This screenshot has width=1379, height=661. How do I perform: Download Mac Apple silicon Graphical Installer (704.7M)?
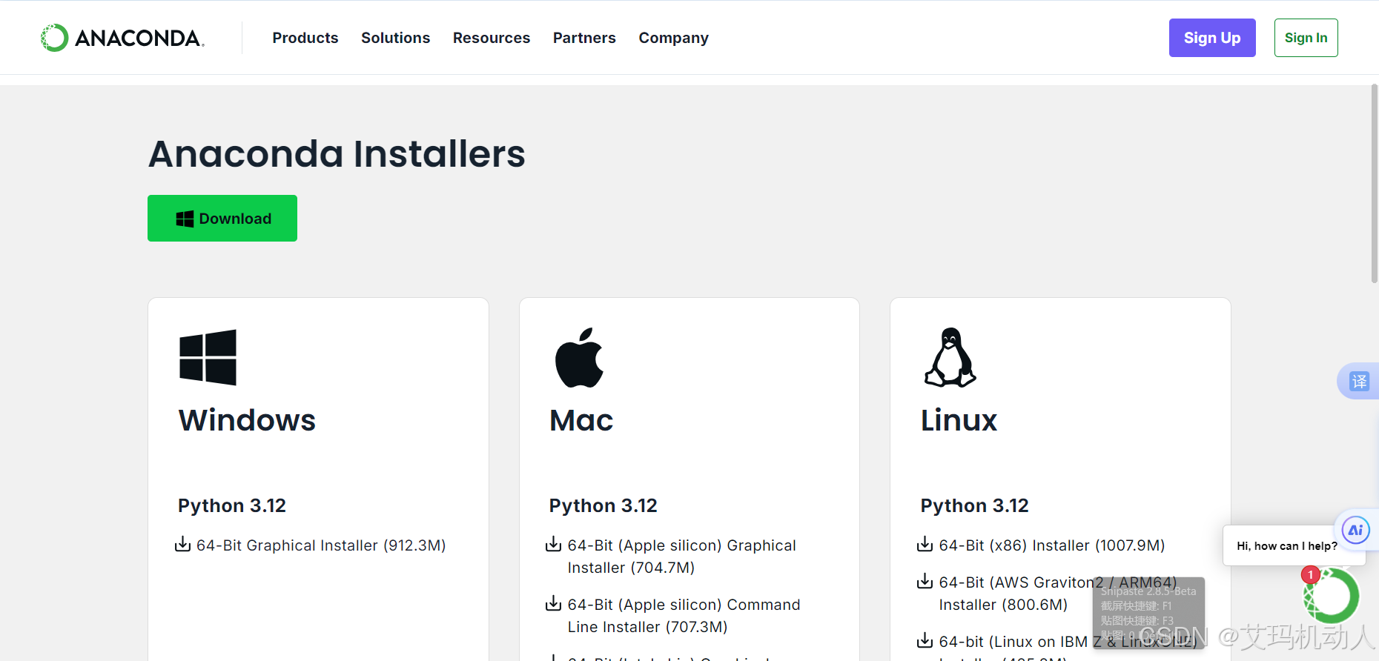[682, 557]
